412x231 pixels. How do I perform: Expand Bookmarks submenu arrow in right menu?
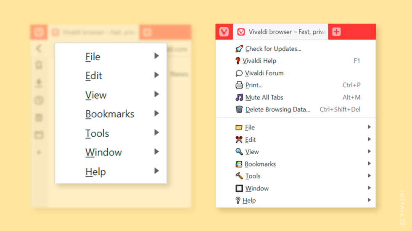[x=369, y=164]
